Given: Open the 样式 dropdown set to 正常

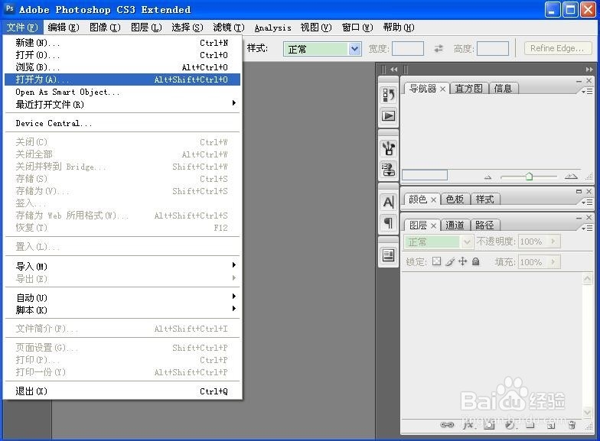Looking at the screenshot, I should pos(355,49).
